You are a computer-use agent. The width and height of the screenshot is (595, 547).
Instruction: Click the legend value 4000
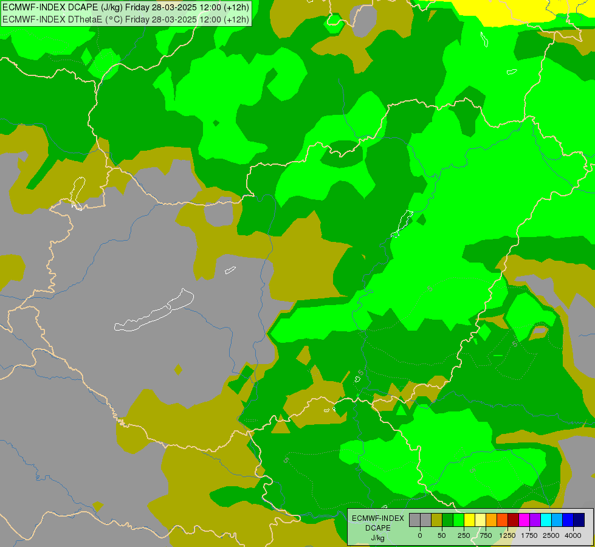[573, 535]
